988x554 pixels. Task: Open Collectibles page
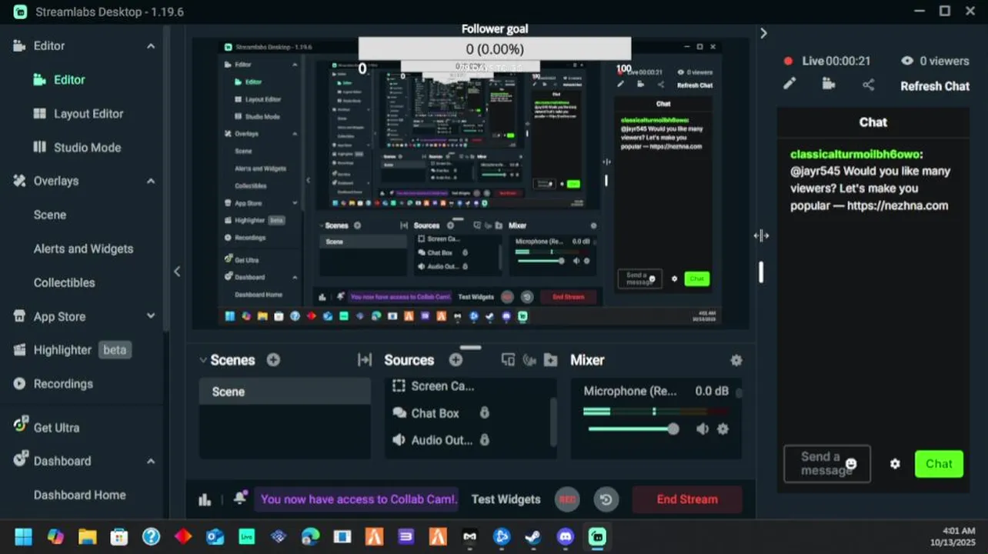click(64, 282)
